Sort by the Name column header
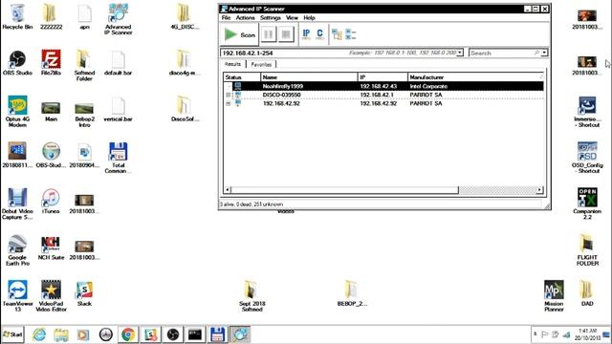612x344 pixels. click(309, 77)
